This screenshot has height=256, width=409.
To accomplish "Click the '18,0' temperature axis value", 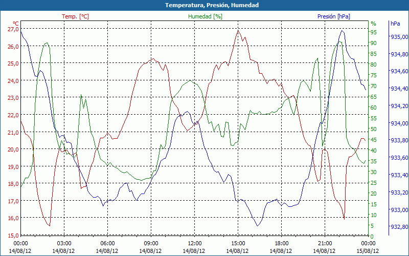I will [x=14, y=184].
